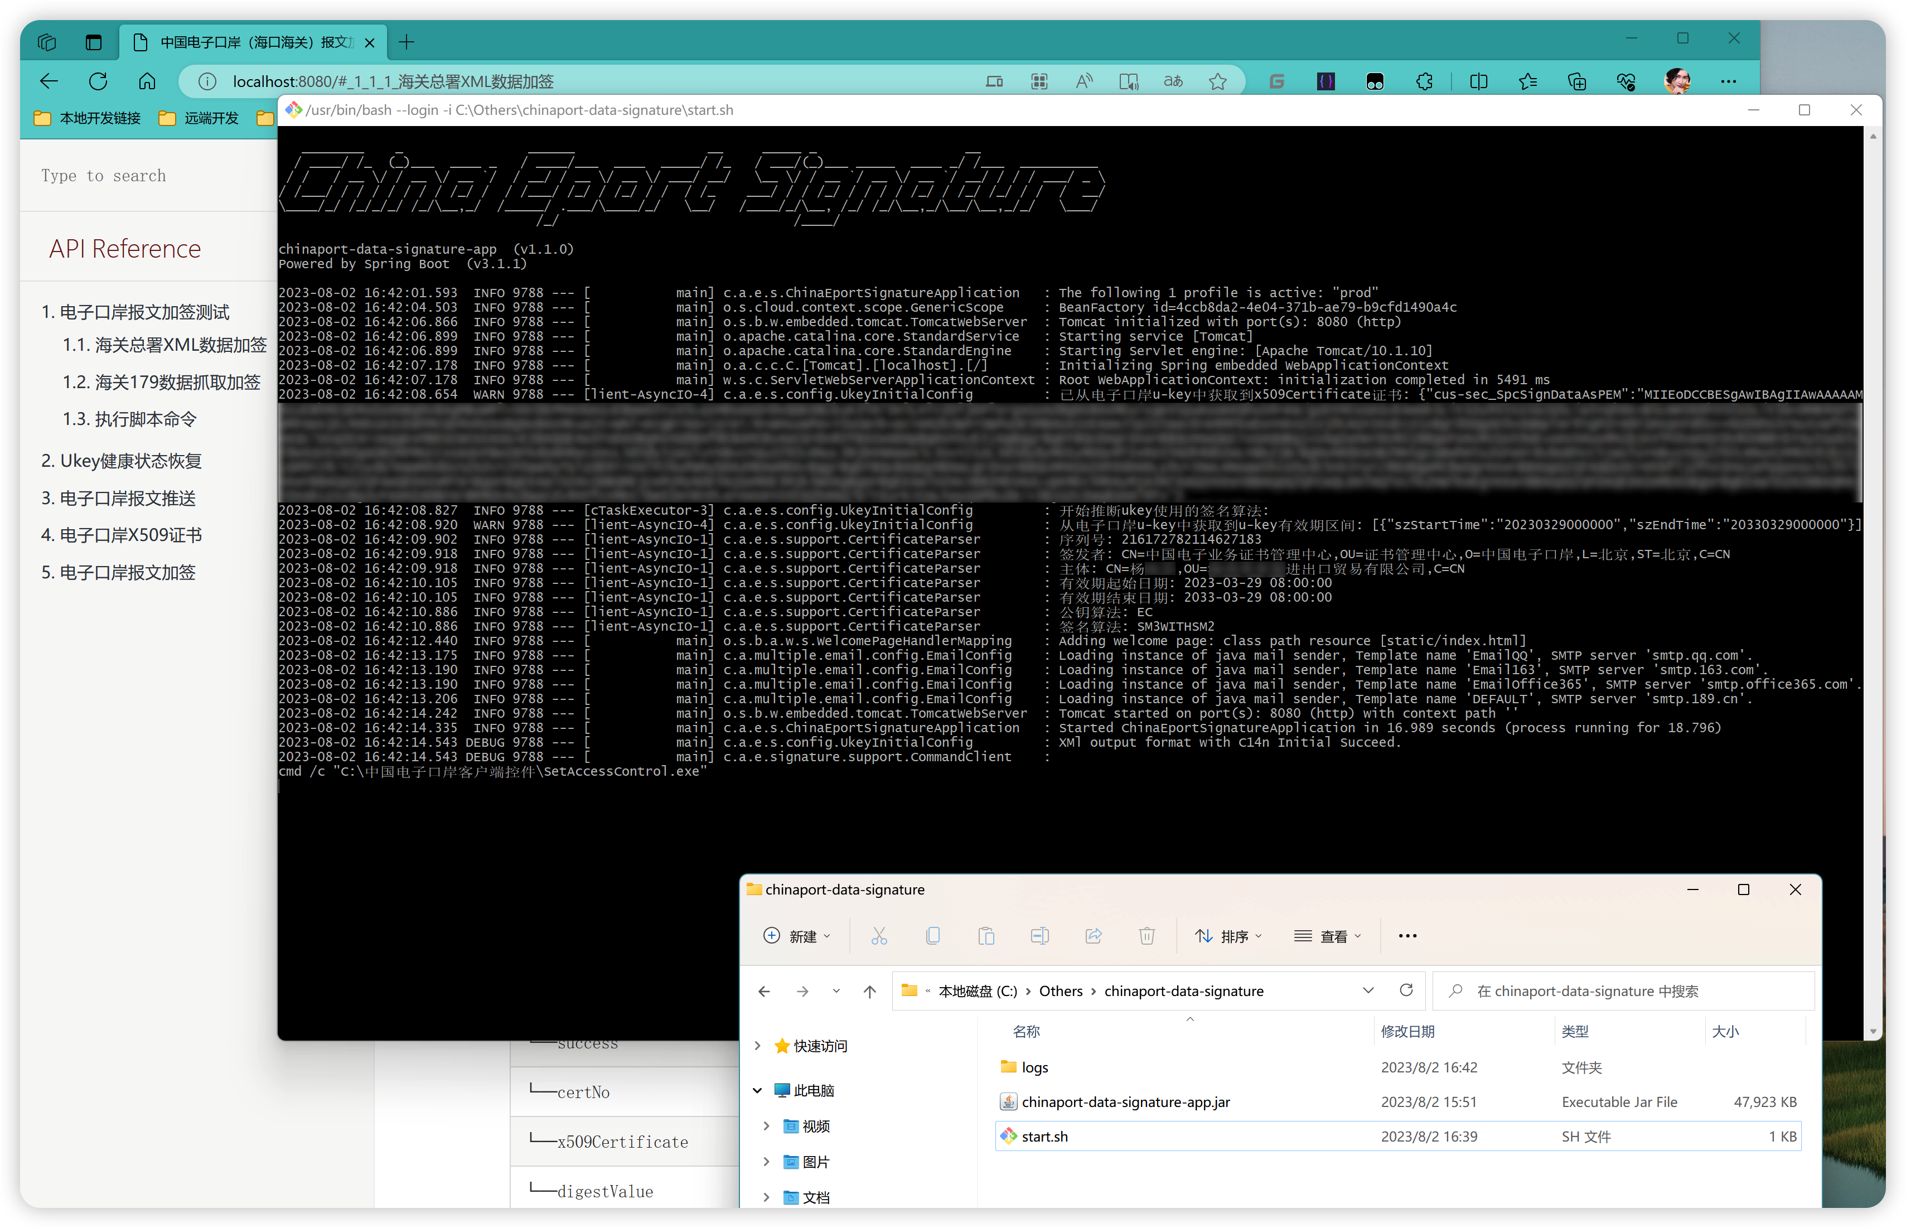Open browser essentials heart icon
This screenshot has width=1906, height=1228.
click(x=1626, y=81)
